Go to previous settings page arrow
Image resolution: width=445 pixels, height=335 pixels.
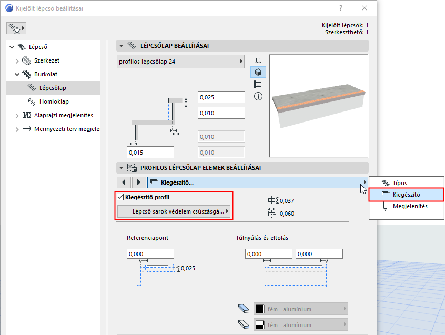coord(124,182)
